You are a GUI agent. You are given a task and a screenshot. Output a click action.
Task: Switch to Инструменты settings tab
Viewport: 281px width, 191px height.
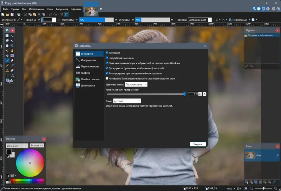[89, 60]
